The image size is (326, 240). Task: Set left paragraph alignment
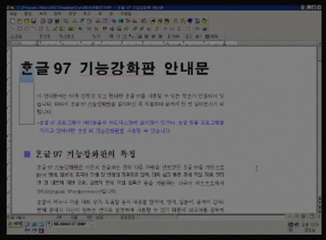pos(140,36)
